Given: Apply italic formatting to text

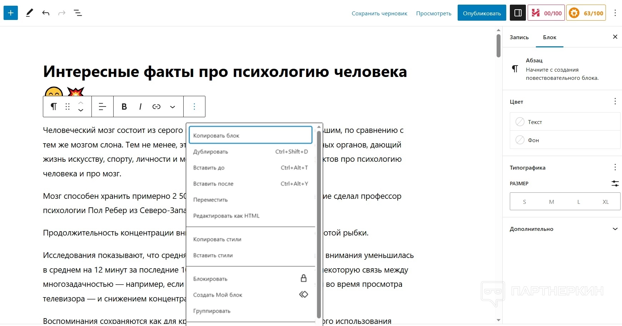Looking at the screenshot, I should click(x=140, y=107).
